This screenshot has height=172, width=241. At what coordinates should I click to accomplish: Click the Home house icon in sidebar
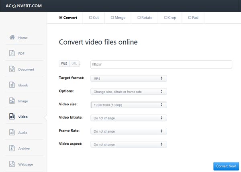coord(12,37)
